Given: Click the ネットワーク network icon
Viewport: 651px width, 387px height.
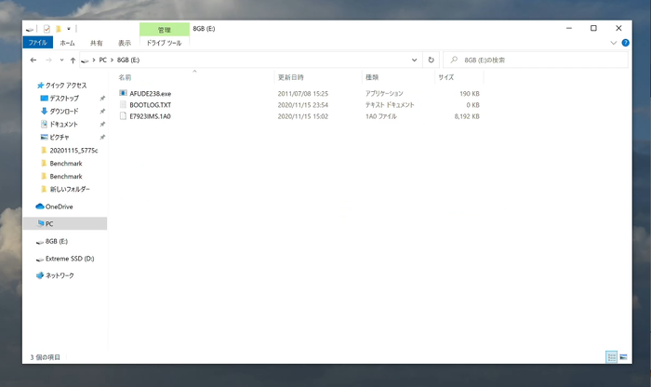Looking at the screenshot, I should pos(40,275).
